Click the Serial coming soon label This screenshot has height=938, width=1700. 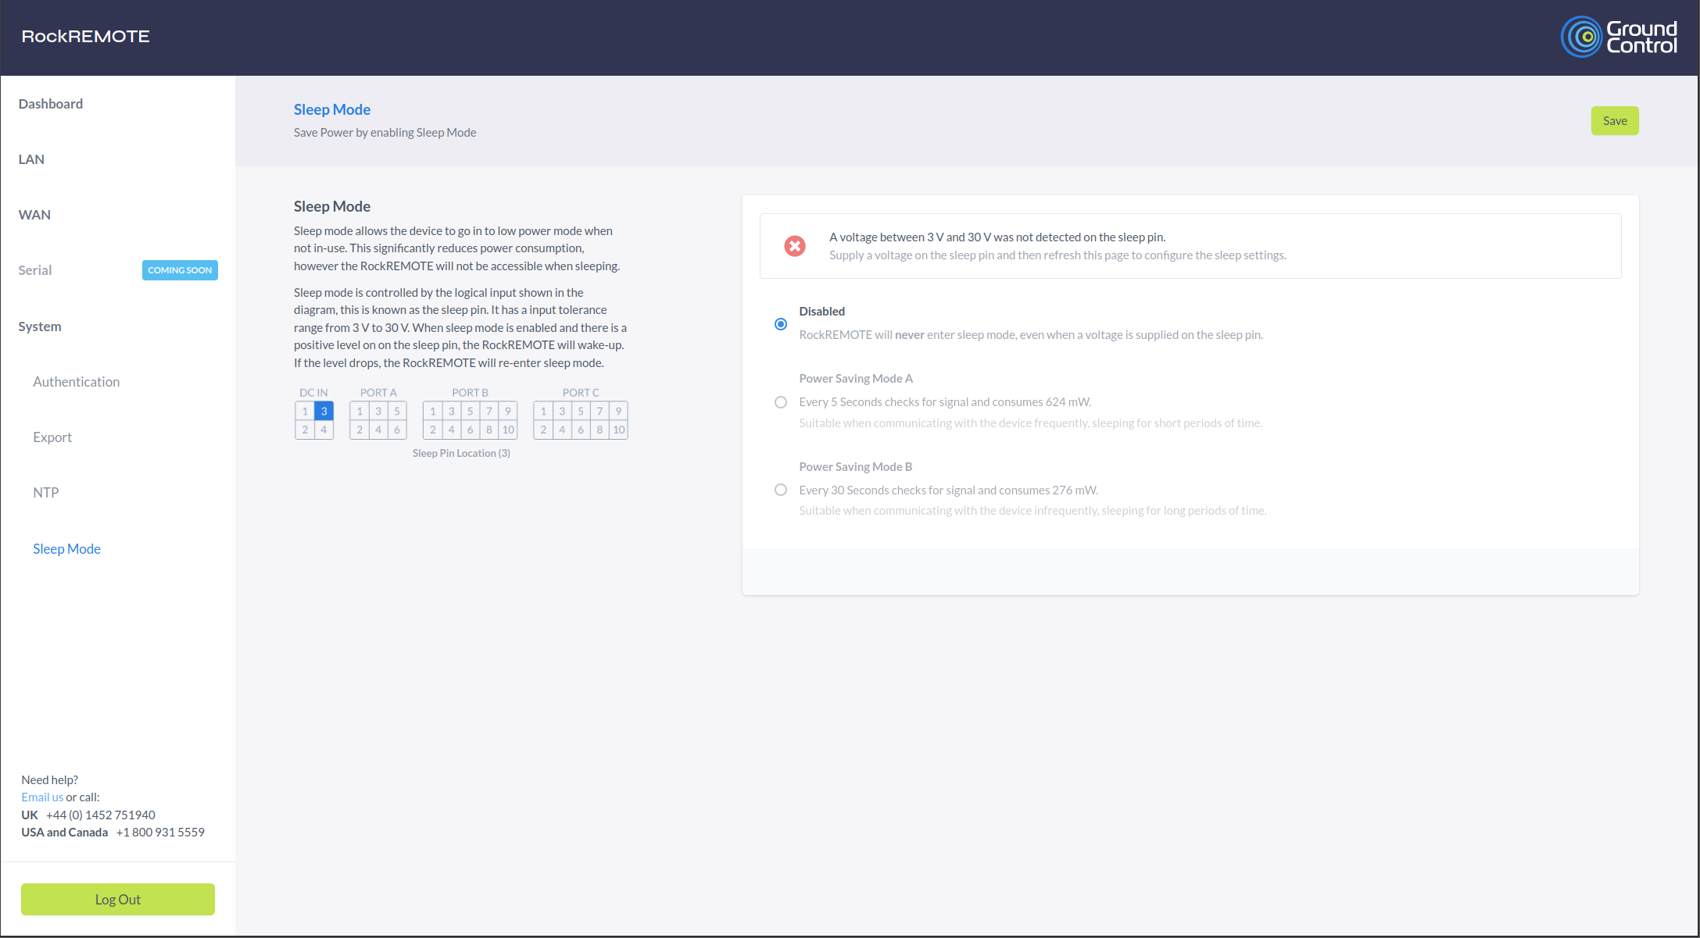(x=177, y=270)
